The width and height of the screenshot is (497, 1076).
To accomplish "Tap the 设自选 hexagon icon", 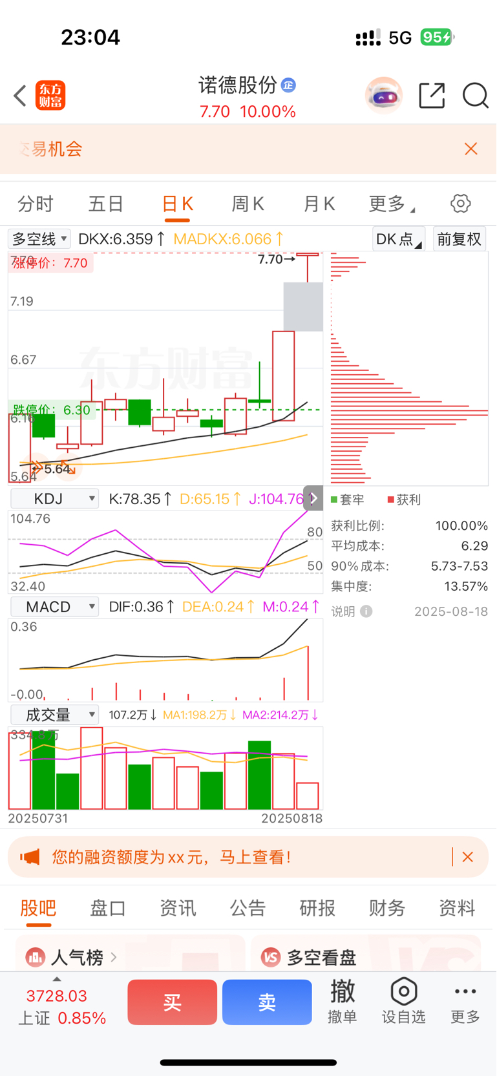I will pyautogui.click(x=404, y=991).
